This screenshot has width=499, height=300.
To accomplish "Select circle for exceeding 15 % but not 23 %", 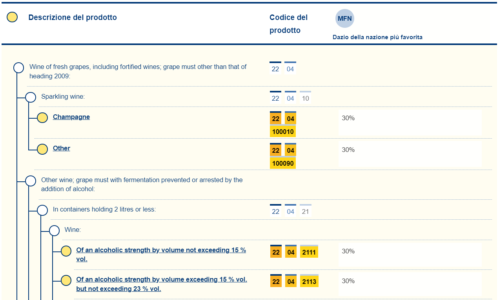I will coord(66,280).
